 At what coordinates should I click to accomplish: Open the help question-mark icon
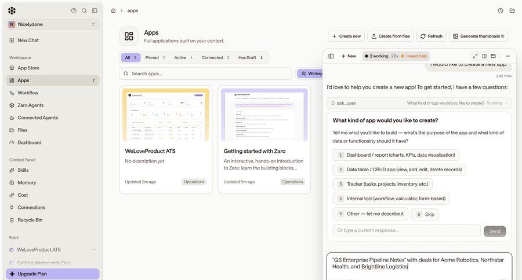[x=74, y=10]
